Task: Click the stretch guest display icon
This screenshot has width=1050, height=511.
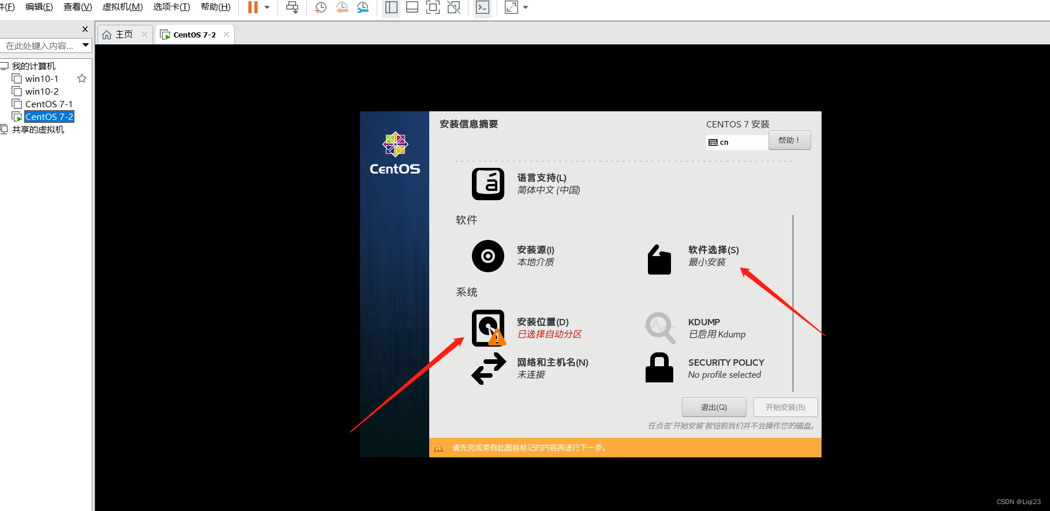Action: point(511,7)
